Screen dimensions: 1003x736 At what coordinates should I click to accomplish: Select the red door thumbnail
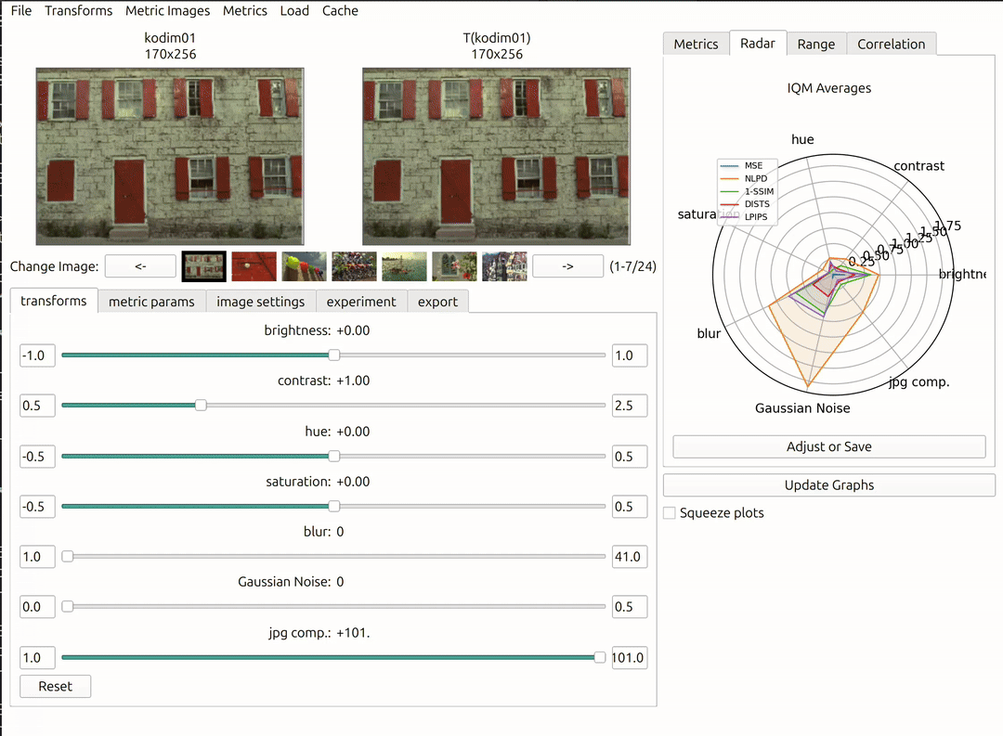click(x=254, y=266)
